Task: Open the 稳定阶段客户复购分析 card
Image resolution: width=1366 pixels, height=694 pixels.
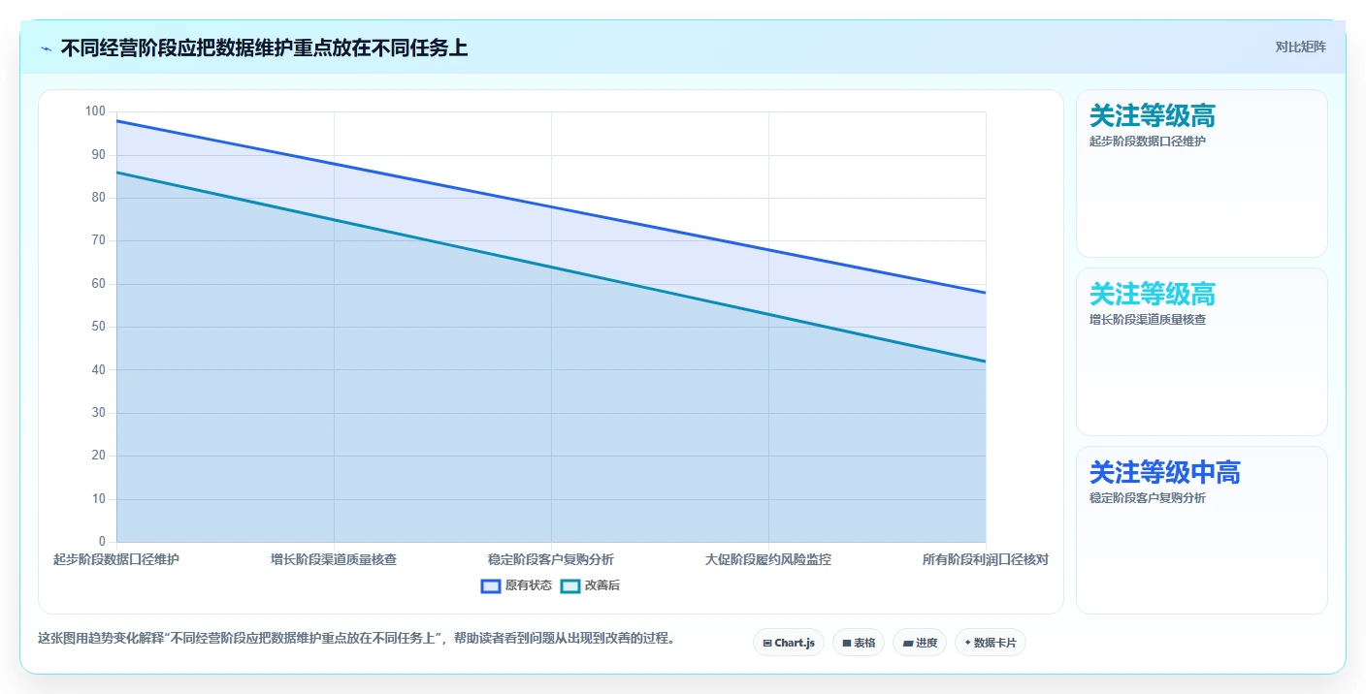Action: [x=1202, y=530]
